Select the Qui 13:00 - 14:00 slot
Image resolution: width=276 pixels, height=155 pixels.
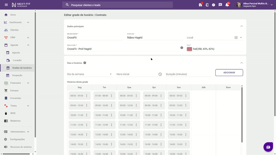click(154, 134)
